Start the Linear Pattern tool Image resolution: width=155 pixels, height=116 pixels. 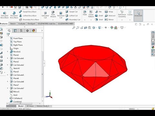(91, 14)
